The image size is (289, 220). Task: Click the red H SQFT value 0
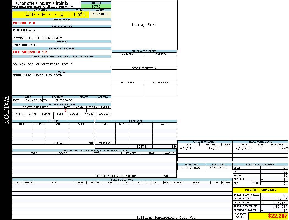tap(66, 111)
